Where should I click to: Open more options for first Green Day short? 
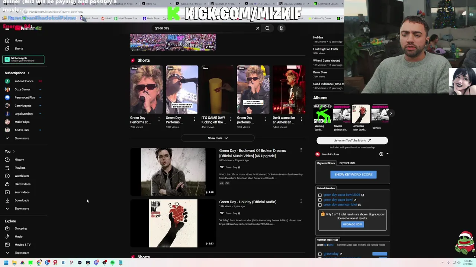159,119
